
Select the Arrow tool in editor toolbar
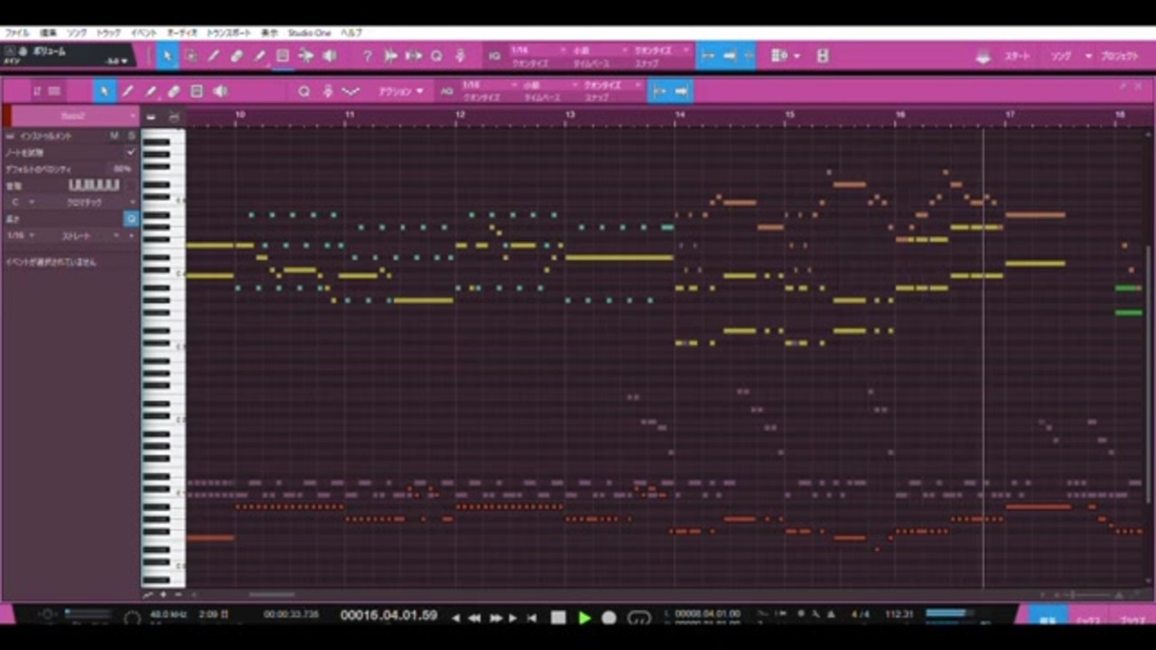[105, 91]
